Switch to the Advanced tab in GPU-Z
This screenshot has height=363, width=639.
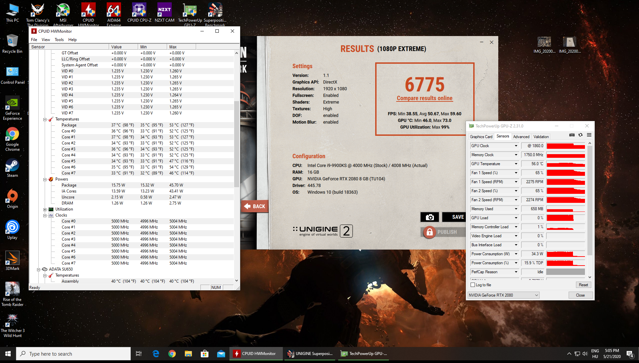click(x=521, y=137)
